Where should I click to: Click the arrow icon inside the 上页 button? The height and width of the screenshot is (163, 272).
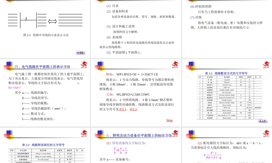click(260, 121)
